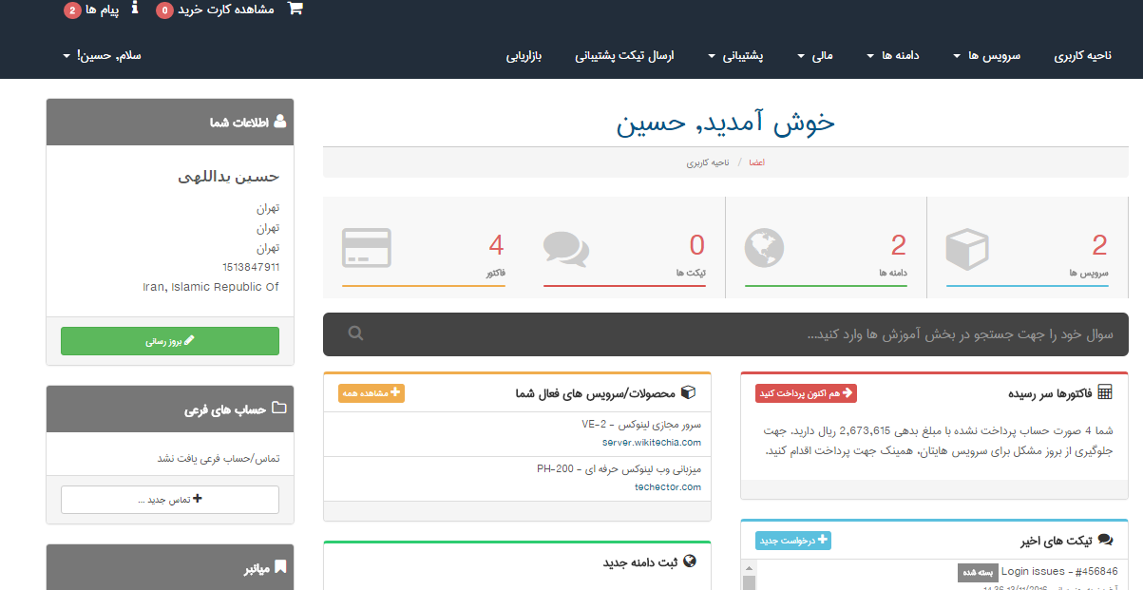The image size is (1143, 590).
Task: Click اعضا breadcrumb link
Action: click(x=756, y=162)
